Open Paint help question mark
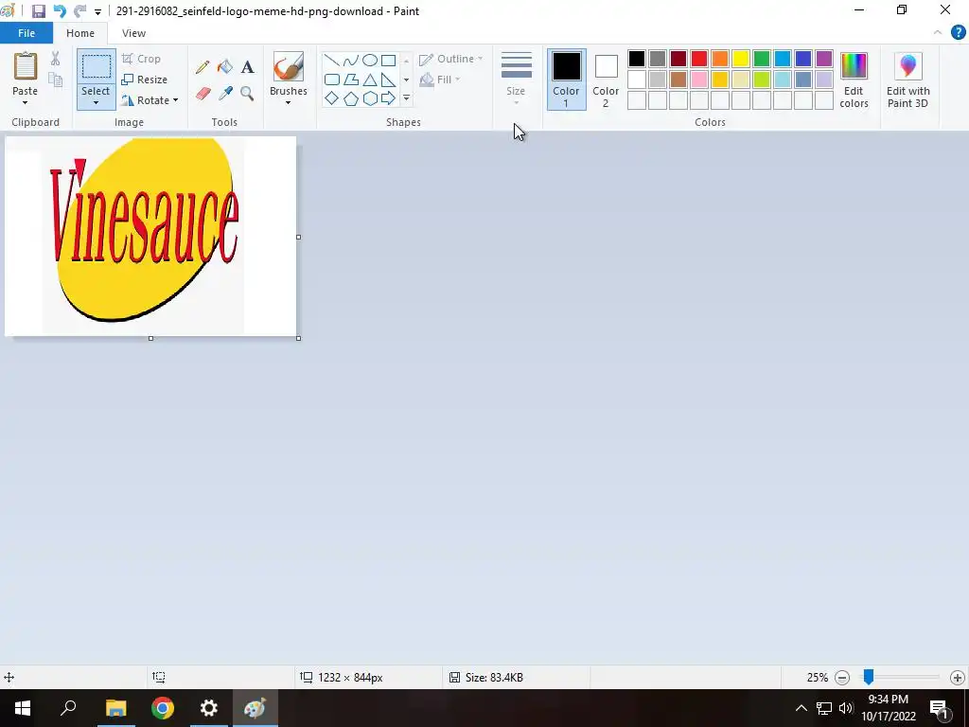 tap(958, 33)
